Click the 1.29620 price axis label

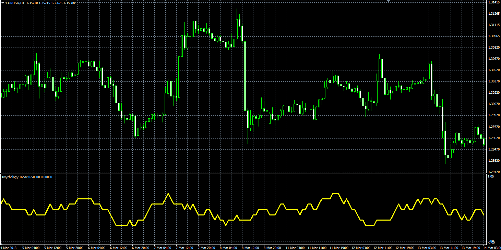494,138
